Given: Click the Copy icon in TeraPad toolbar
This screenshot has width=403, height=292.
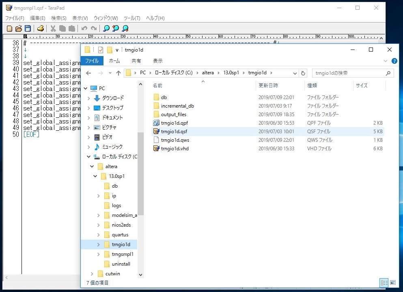Looking at the screenshot, I should [x=62, y=28].
